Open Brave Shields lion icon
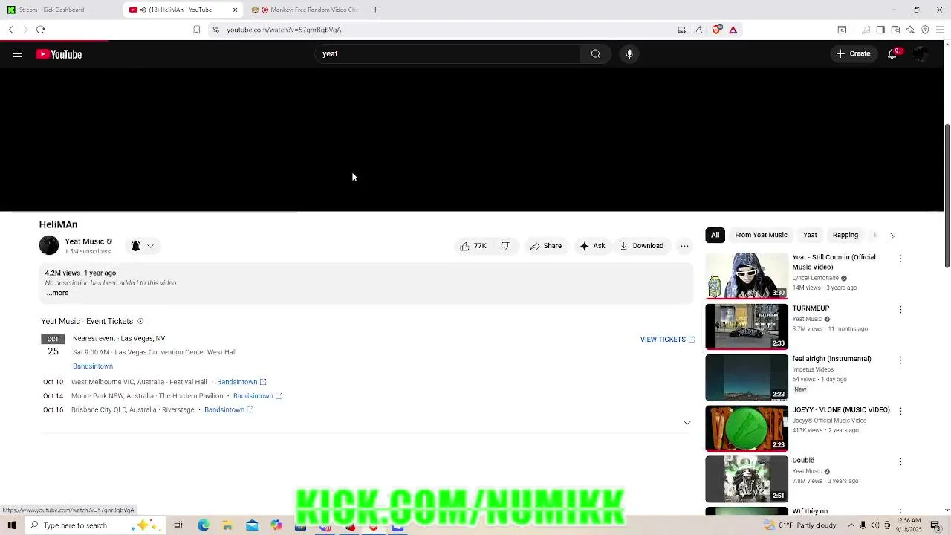 coord(716,30)
